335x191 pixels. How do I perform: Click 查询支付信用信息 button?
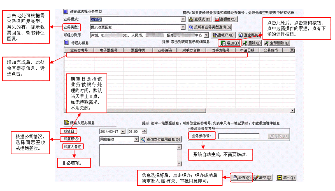pos(161,139)
